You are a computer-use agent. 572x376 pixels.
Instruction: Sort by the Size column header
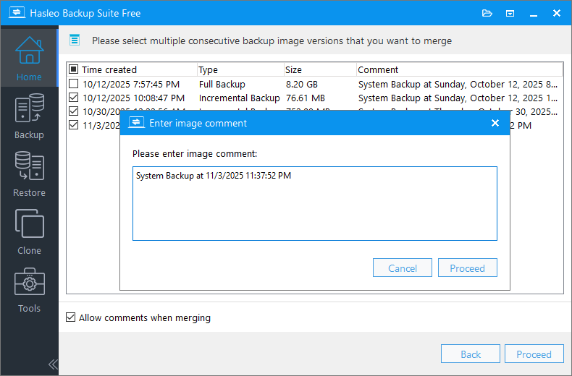pos(319,70)
